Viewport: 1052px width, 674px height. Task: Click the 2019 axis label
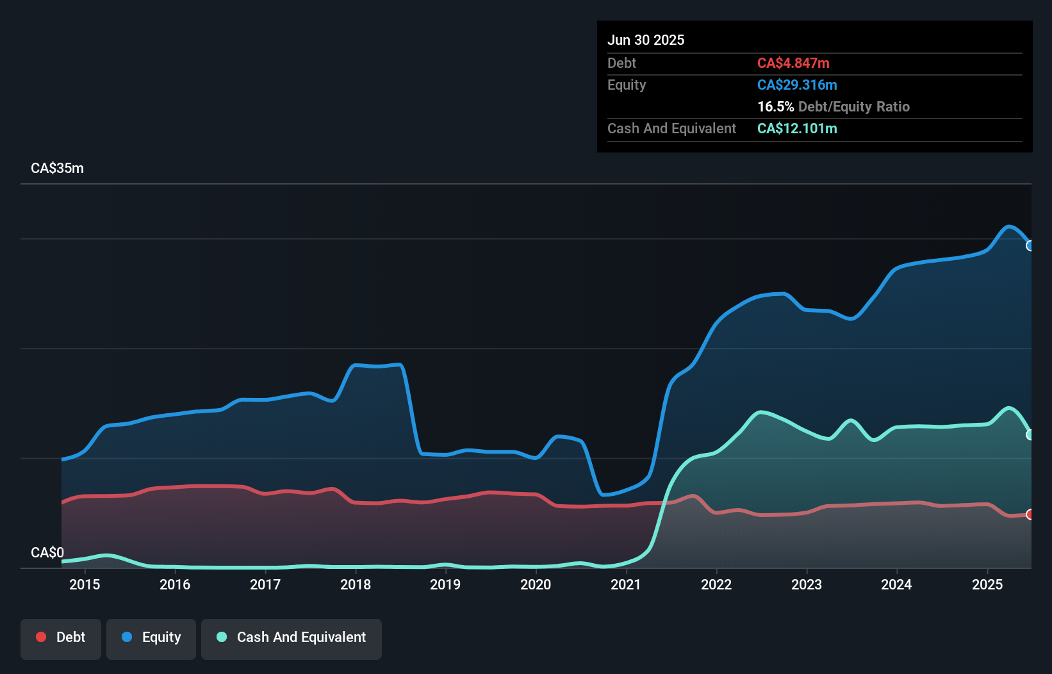click(x=445, y=584)
